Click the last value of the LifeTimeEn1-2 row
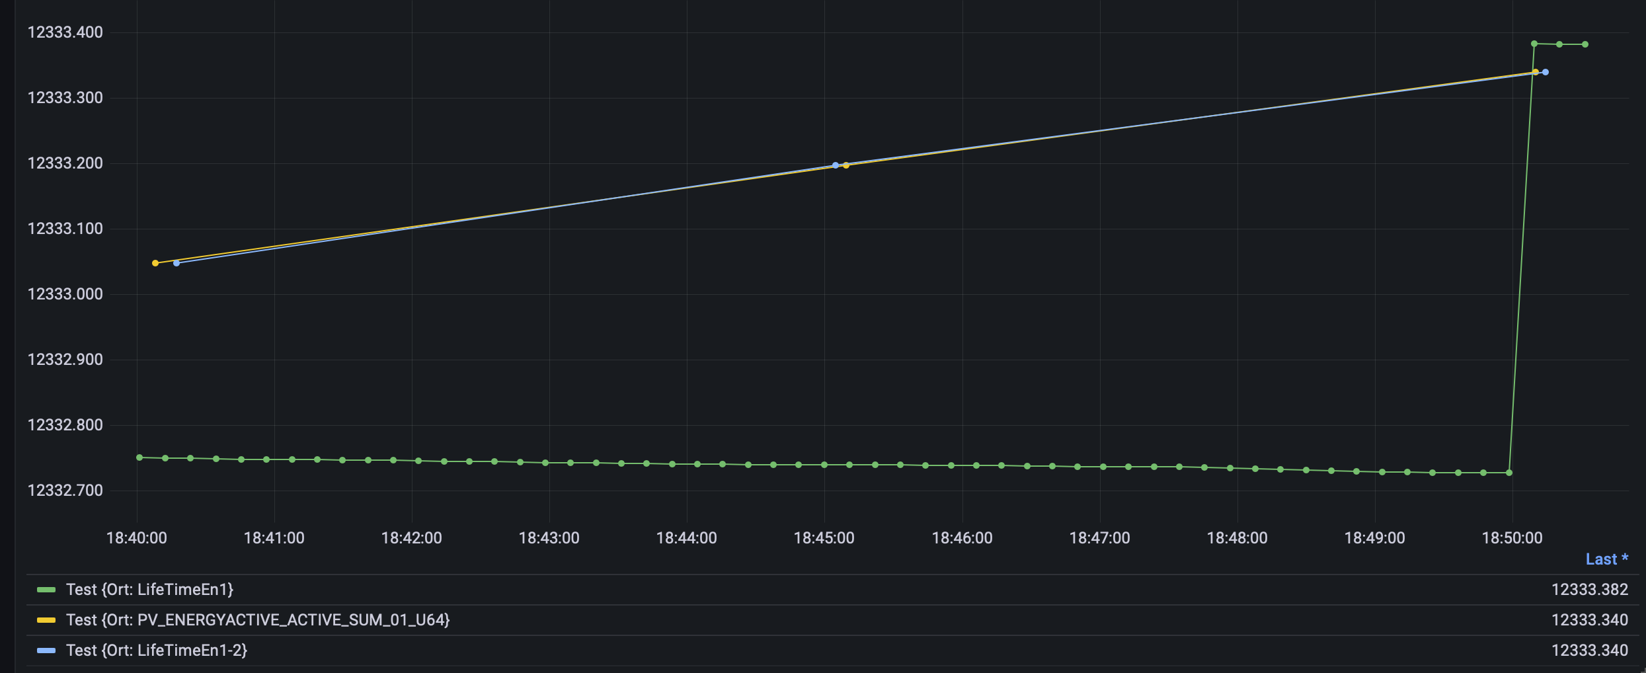The height and width of the screenshot is (673, 1646). 1590,651
